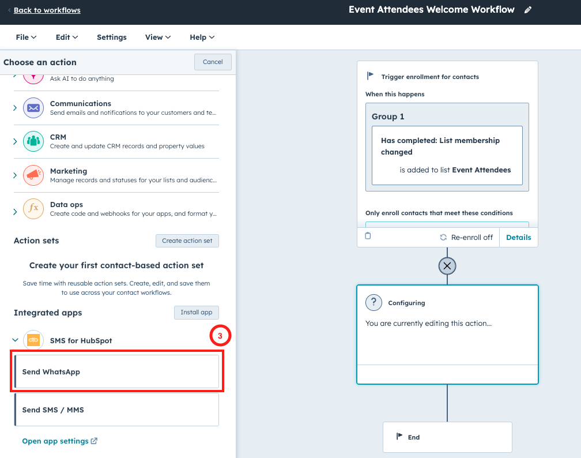Viewport: 581px width, 458px height.
Task: Click the Data ops fx icon
Action: point(33,209)
